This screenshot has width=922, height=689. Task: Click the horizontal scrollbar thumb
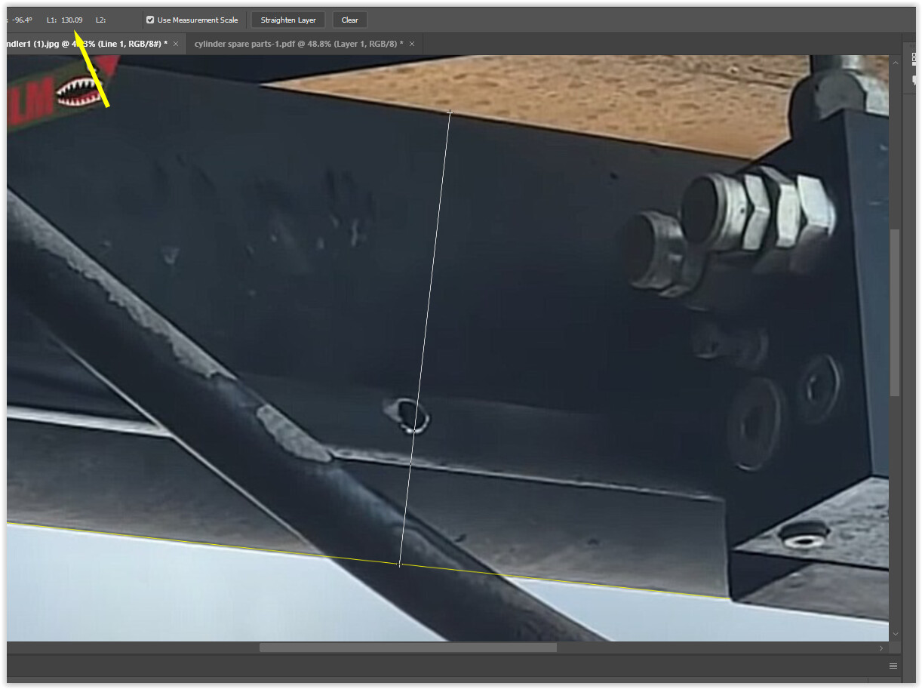click(x=407, y=647)
